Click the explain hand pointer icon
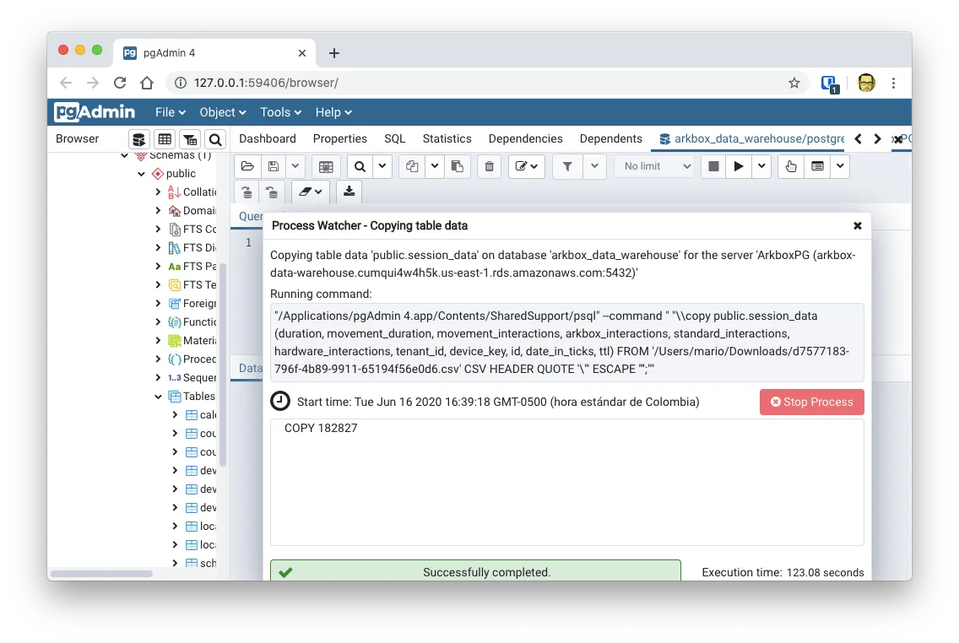This screenshot has height=643, width=959. (791, 166)
